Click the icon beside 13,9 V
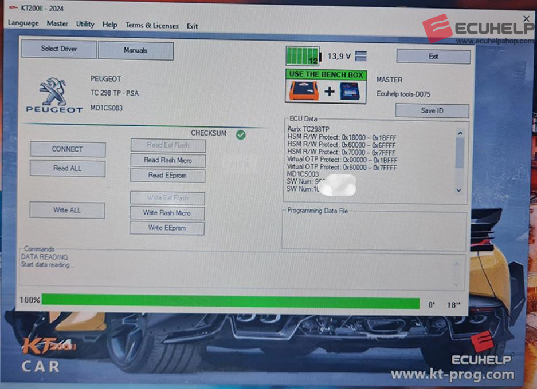The height and width of the screenshot is (389, 537). coord(361,56)
